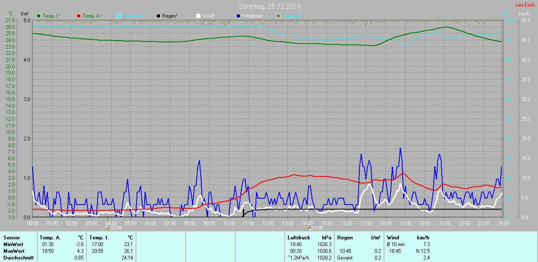Click the cyan Feuchte A. legend square
Screen dimensions: 538x262
(x=119, y=16)
